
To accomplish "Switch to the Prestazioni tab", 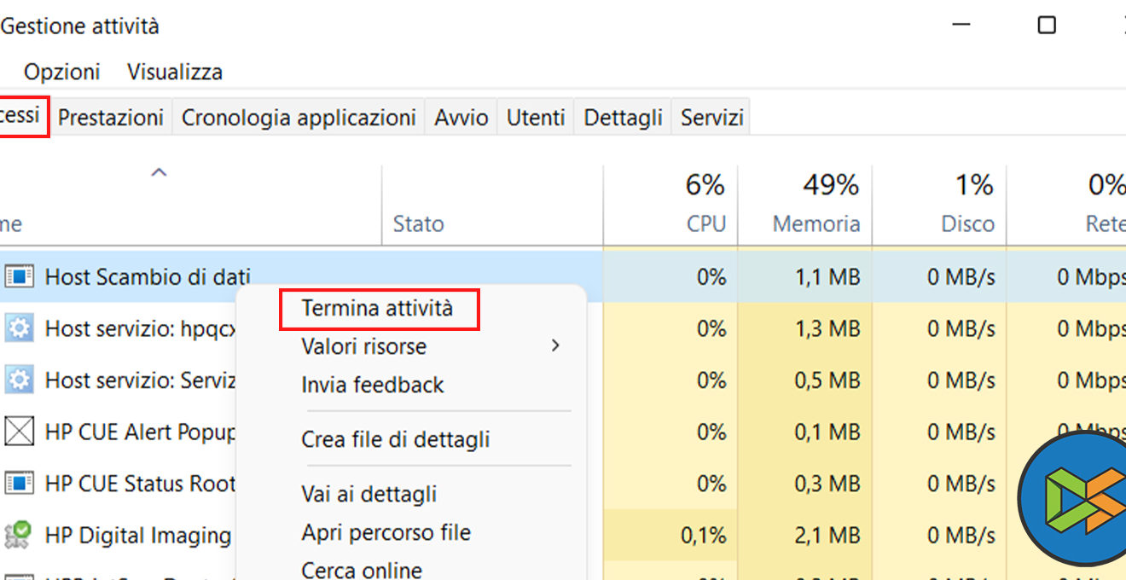I will click(x=111, y=117).
